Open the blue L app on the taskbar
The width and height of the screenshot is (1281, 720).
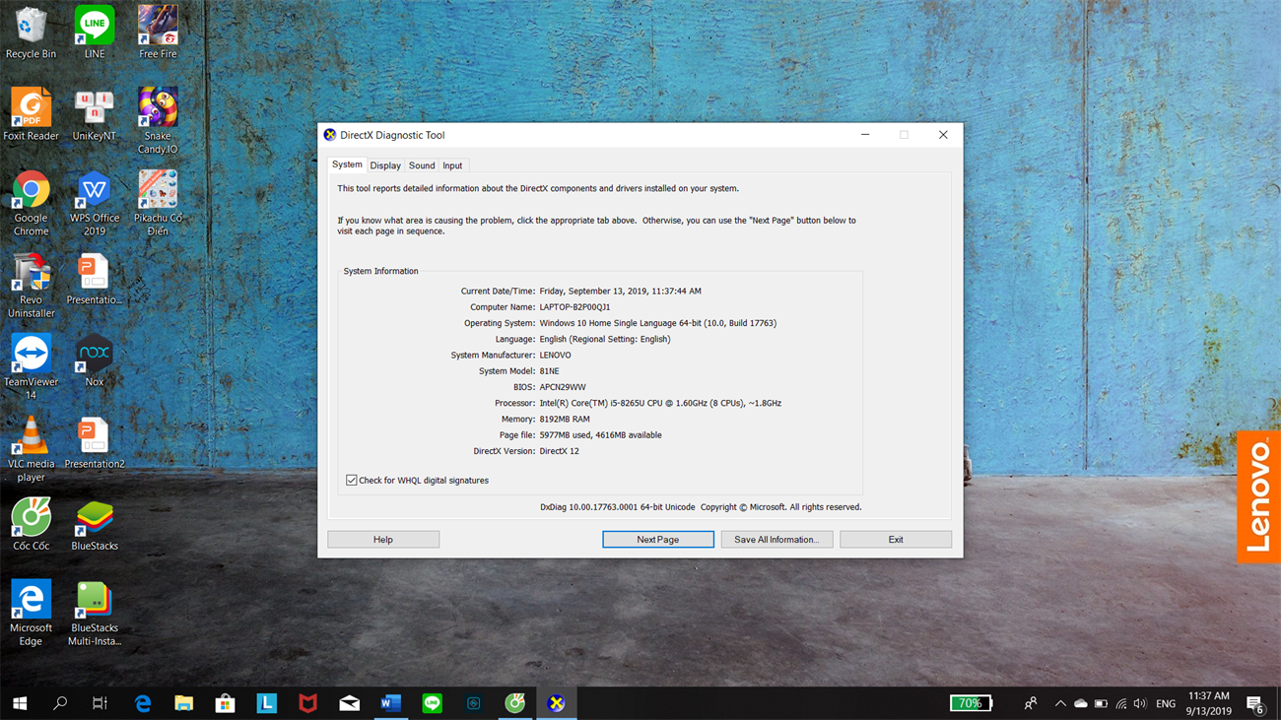click(x=267, y=703)
